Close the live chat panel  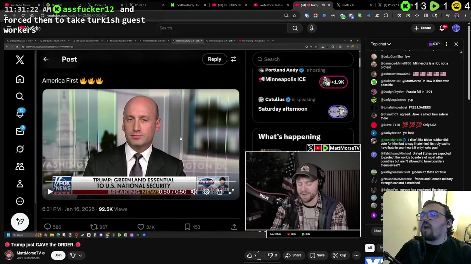456,44
